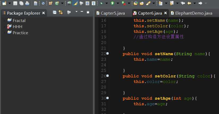The image size is (219, 114).
Task: Click this.setAge(age) call on line 18
Action: point(156,32)
